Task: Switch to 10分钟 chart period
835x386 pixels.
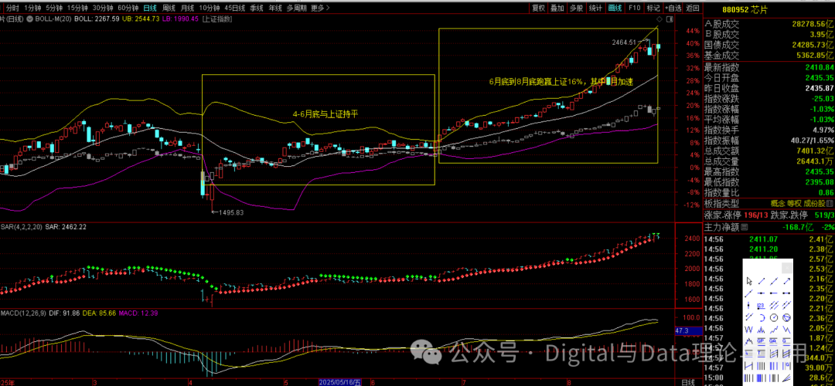Action: [x=210, y=8]
